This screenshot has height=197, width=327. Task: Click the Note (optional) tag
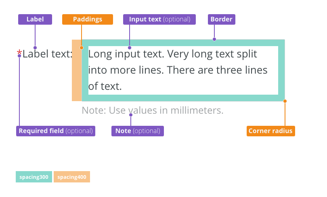tap(138, 131)
